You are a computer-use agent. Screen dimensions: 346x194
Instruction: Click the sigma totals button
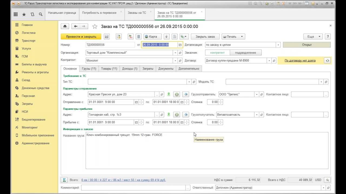click(x=64, y=180)
